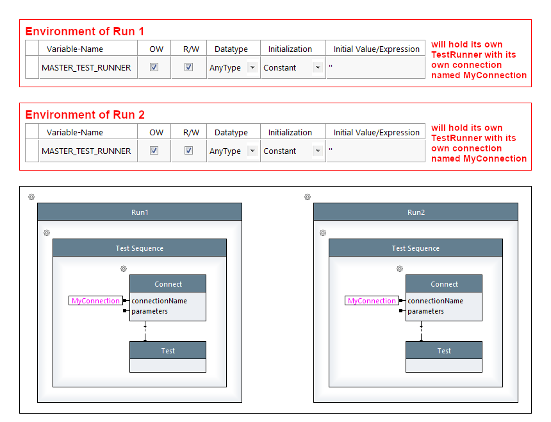This screenshot has width=551, height=422.
Task: Select the Test step in Run1
Action: (168, 351)
